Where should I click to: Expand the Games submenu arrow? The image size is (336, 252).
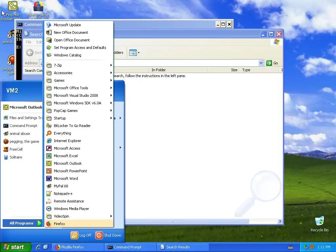coord(111,80)
